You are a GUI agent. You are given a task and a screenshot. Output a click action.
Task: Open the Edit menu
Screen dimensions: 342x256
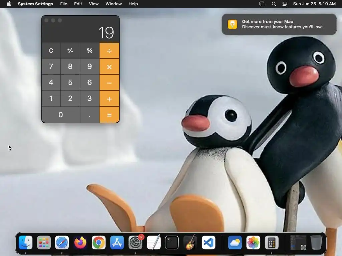pyautogui.click(x=78, y=4)
